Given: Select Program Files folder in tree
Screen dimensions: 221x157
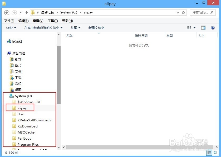Looking at the screenshot, I should click(25, 144).
